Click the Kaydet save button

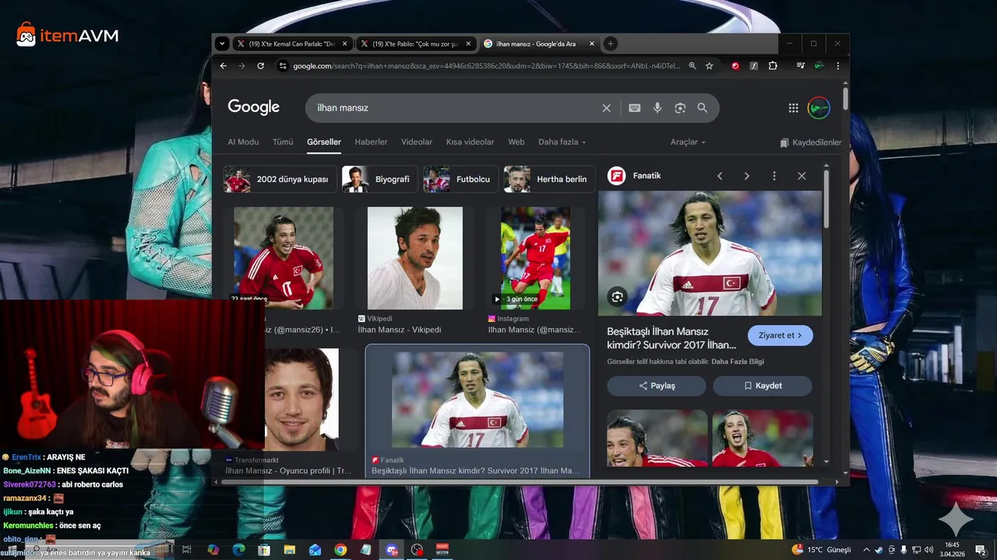763,386
